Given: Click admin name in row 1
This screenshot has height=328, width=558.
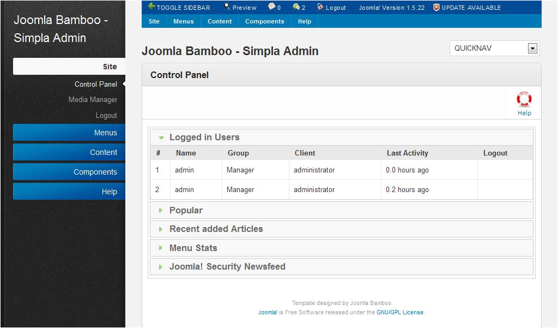Looking at the screenshot, I should point(184,170).
